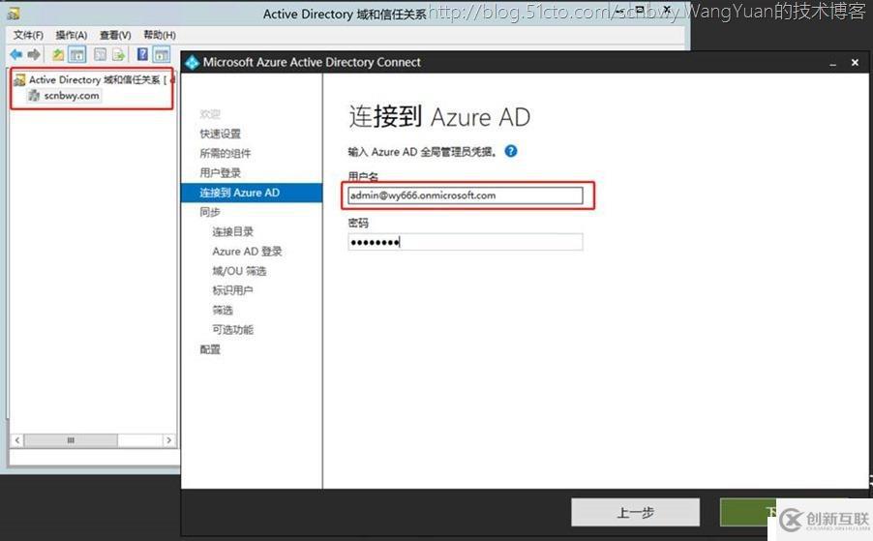Click the tree pane scroll left arrow
The image size is (873, 541).
[16, 440]
